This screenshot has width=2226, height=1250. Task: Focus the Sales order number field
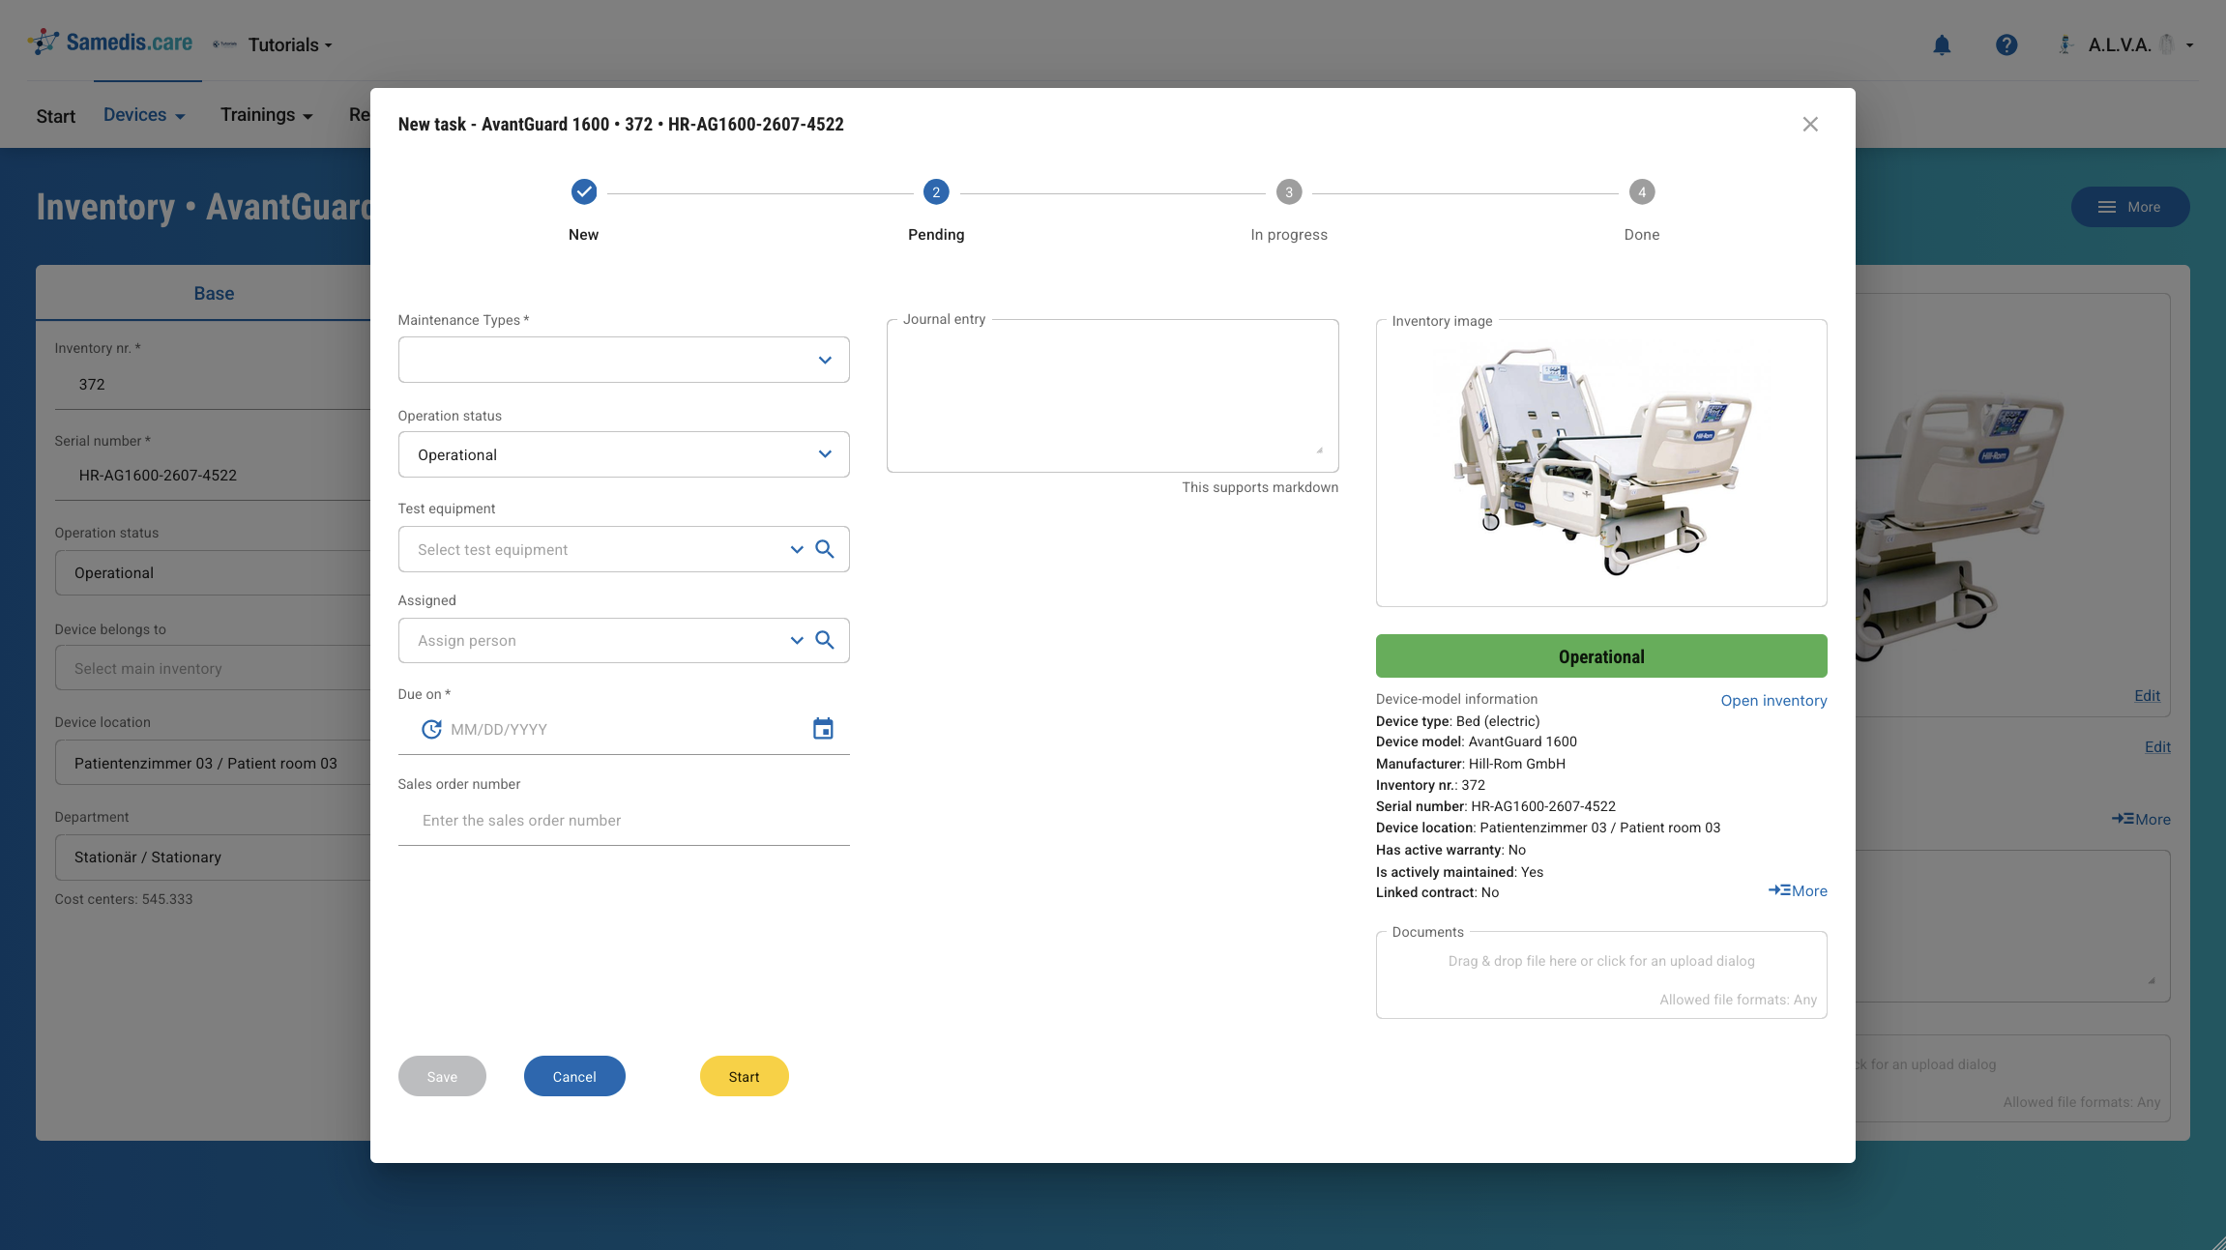coord(624,821)
